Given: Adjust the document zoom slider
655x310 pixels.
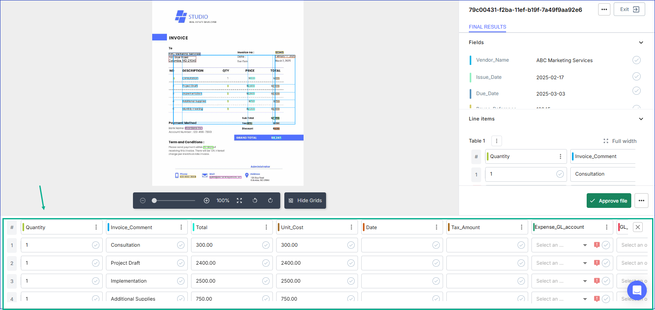Looking at the screenshot, I should (x=154, y=201).
